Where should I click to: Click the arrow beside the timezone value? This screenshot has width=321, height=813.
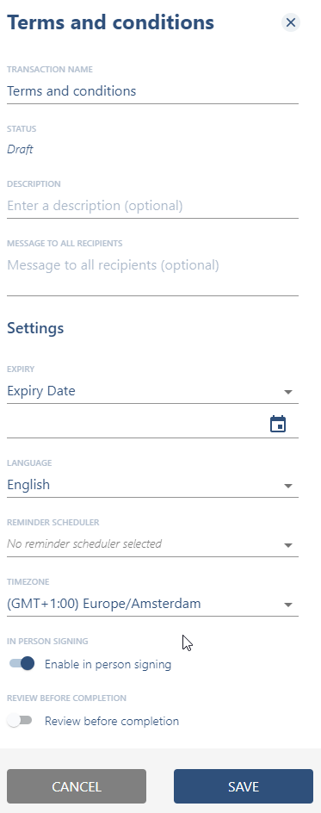[x=288, y=605]
